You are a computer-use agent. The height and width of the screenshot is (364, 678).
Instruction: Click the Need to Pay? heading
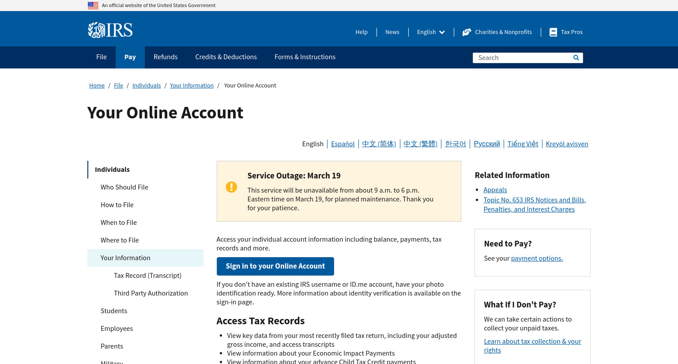click(508, 244)
